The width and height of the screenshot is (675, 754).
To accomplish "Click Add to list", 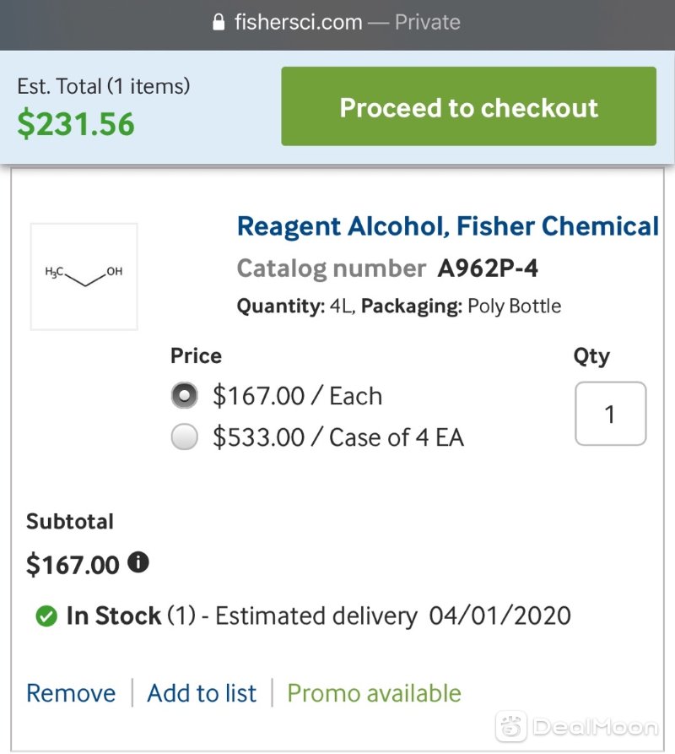I will point(202,693).
